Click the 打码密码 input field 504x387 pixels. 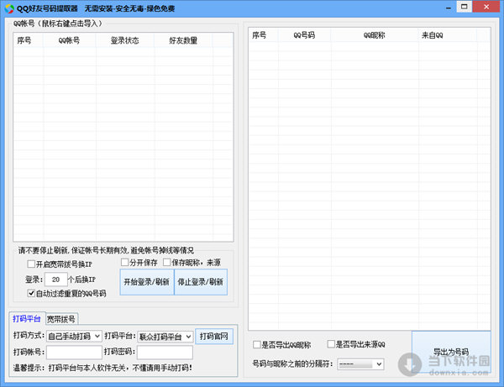(165, 353)
